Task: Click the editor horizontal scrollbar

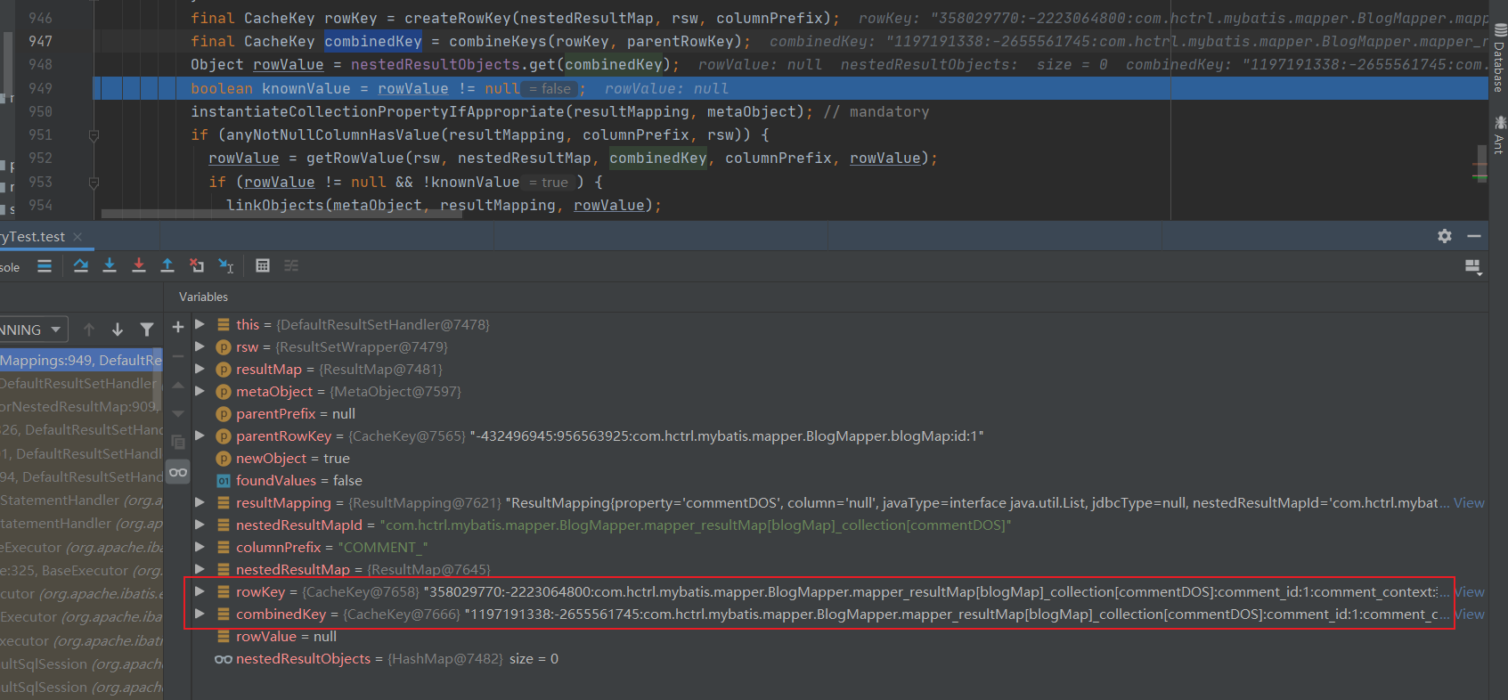Action: (281, 214)
